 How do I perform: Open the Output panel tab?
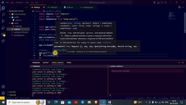[x=46, y=63]
